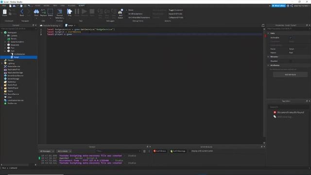The width and height of the screenshot is (311, 175).
Task: Switch to the SCRIPT ribbon tab
Action: tap(82, 6)
